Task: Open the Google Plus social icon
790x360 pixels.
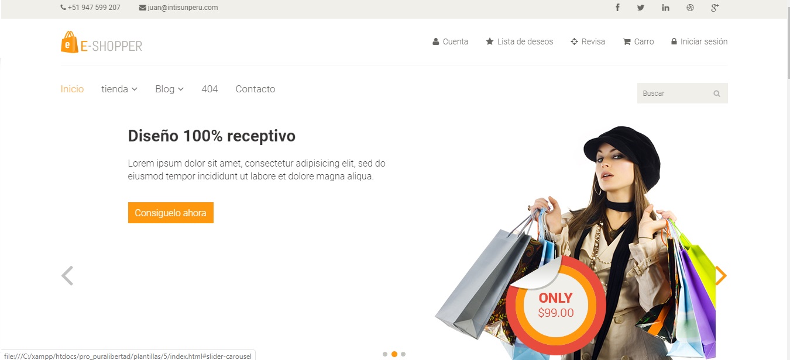Action: point(715,8)
